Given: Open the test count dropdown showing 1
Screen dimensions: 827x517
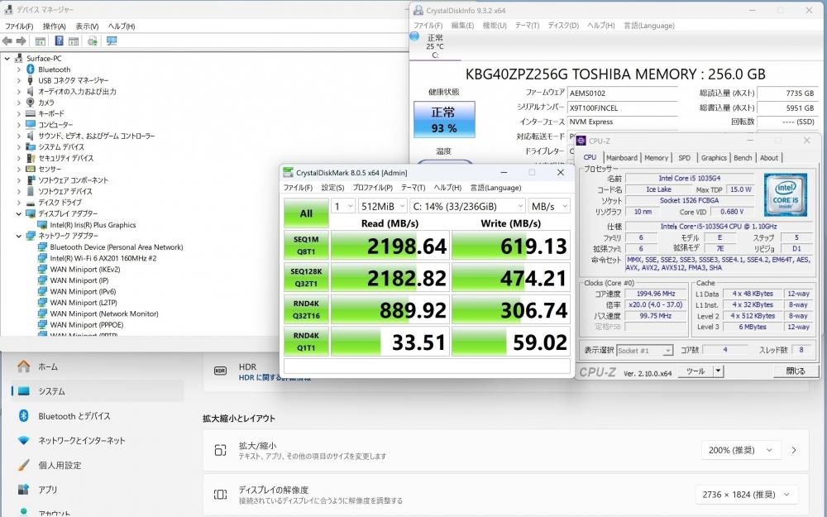Looking at the screenshot, I should (x=343, y=206).
